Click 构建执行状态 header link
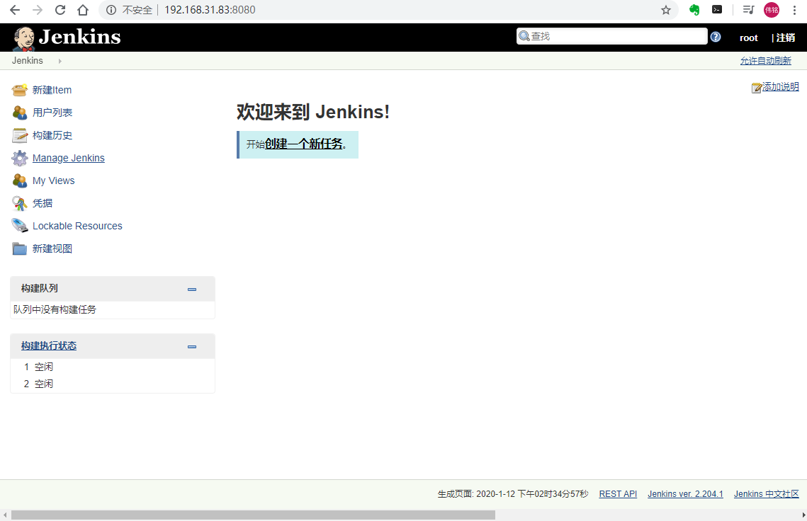 click(x=49, y=346)
